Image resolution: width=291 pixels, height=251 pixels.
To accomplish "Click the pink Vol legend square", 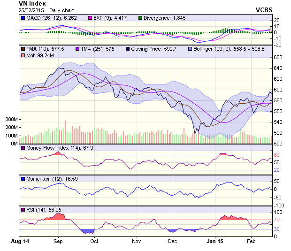I will point(23,55).
